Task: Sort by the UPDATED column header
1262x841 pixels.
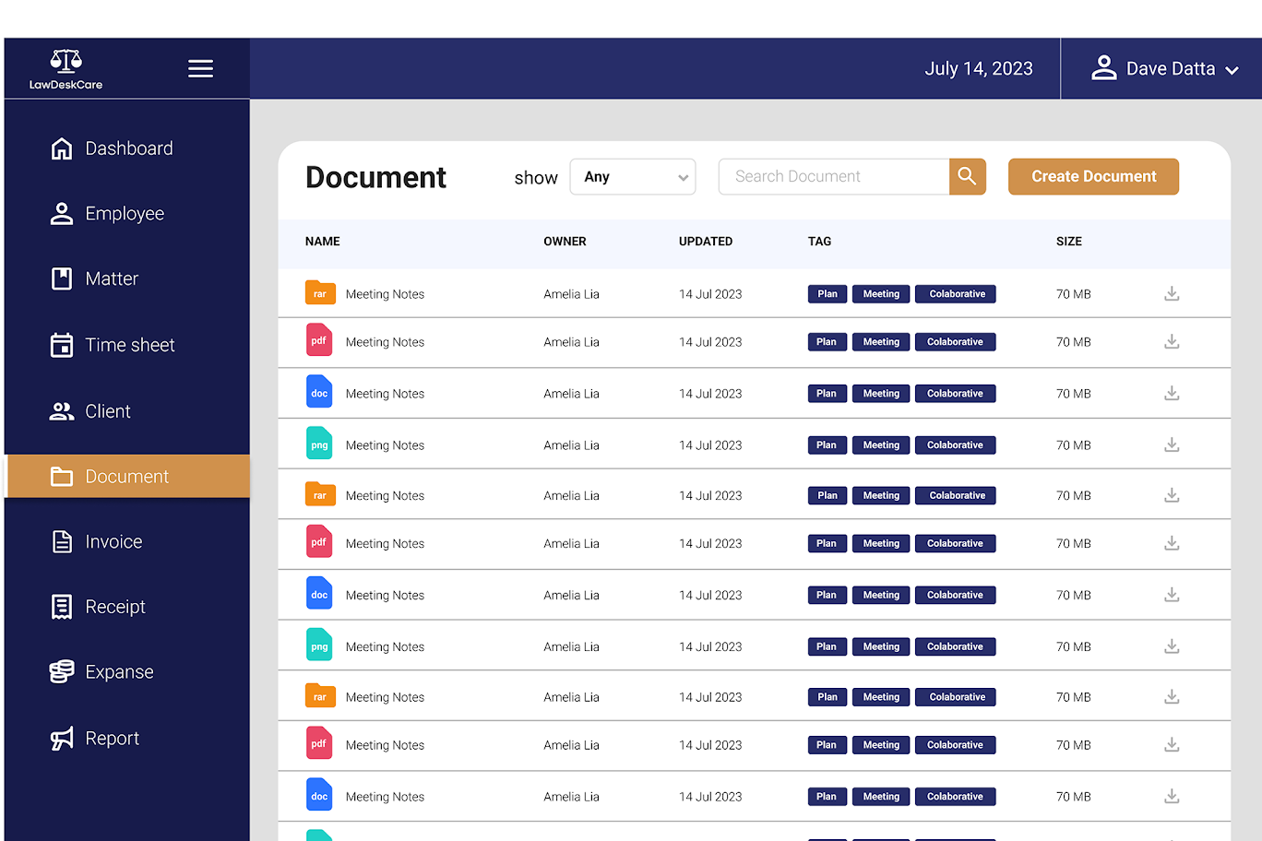Action: coord(706,242)
